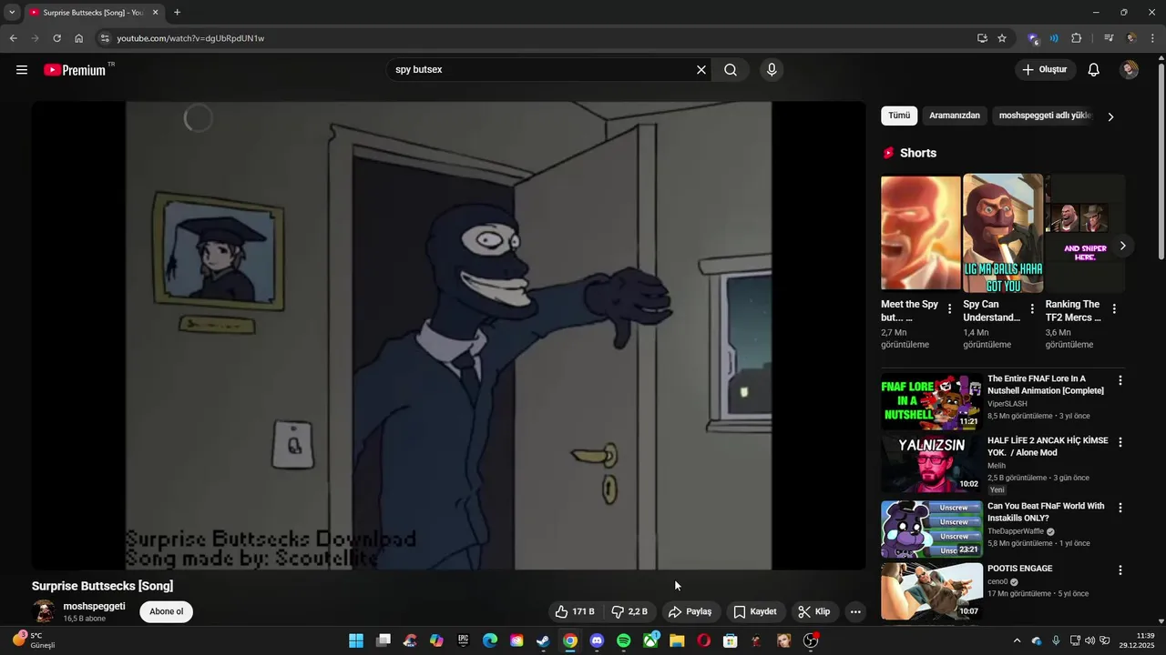Open more actions ellipsis below video
Viewport: 1166px width, 655px height.
855,611
